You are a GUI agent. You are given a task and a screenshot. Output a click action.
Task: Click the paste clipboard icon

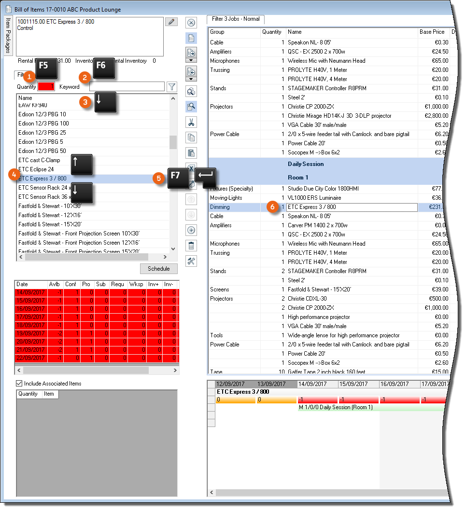pyautogui.click(x=191, y=153)
